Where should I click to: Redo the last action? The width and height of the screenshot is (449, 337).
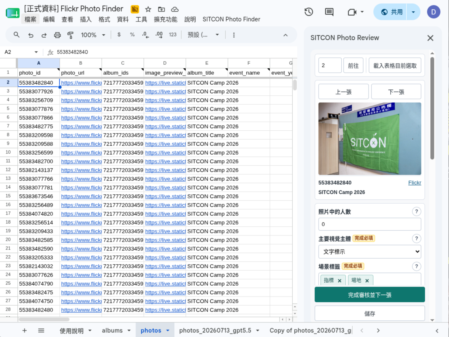[44, 35]
